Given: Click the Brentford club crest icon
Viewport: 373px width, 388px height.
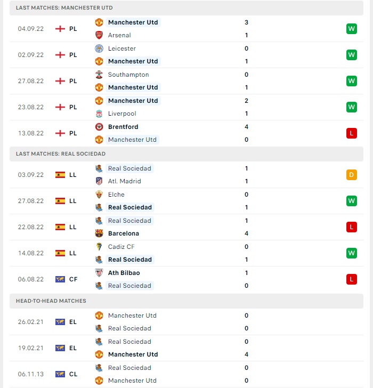Looking at the screenshot, I should pyautogui.click(x=99, y=127).
